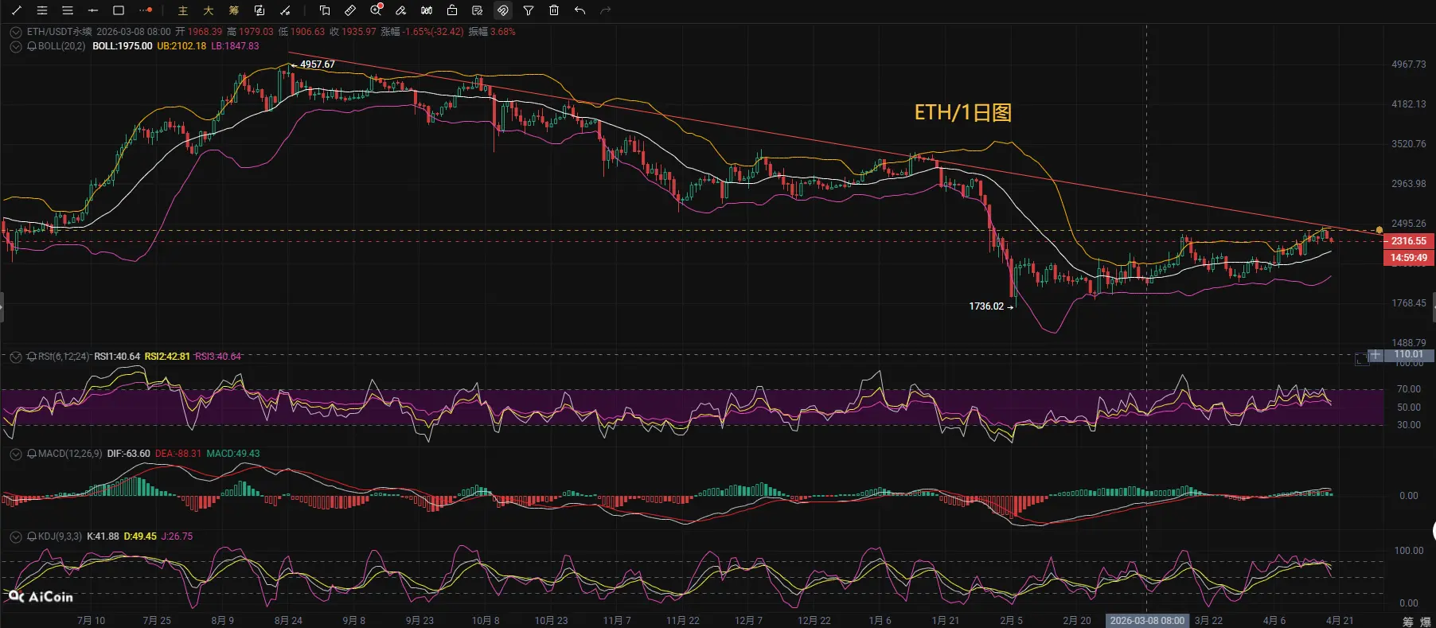Undo the last drawing action
The width and height of the screenshot is (1436, 628).
(x=579, y=10)
